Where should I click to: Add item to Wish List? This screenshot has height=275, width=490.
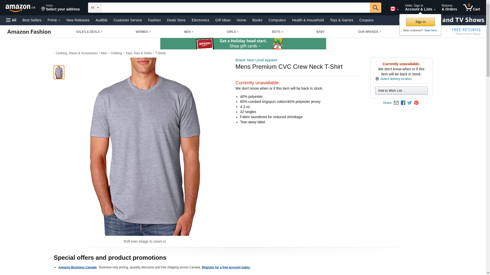pos(401,91)
